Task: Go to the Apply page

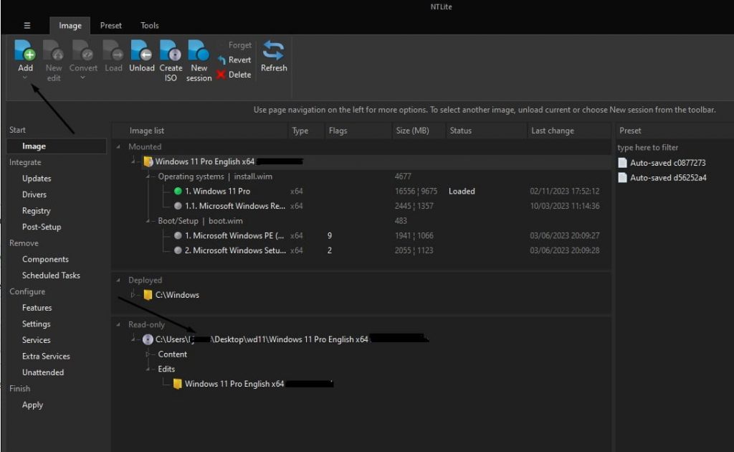Action: point(32,405)
